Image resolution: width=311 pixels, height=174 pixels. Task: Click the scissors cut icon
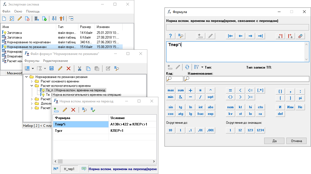[x=79, y=68]
